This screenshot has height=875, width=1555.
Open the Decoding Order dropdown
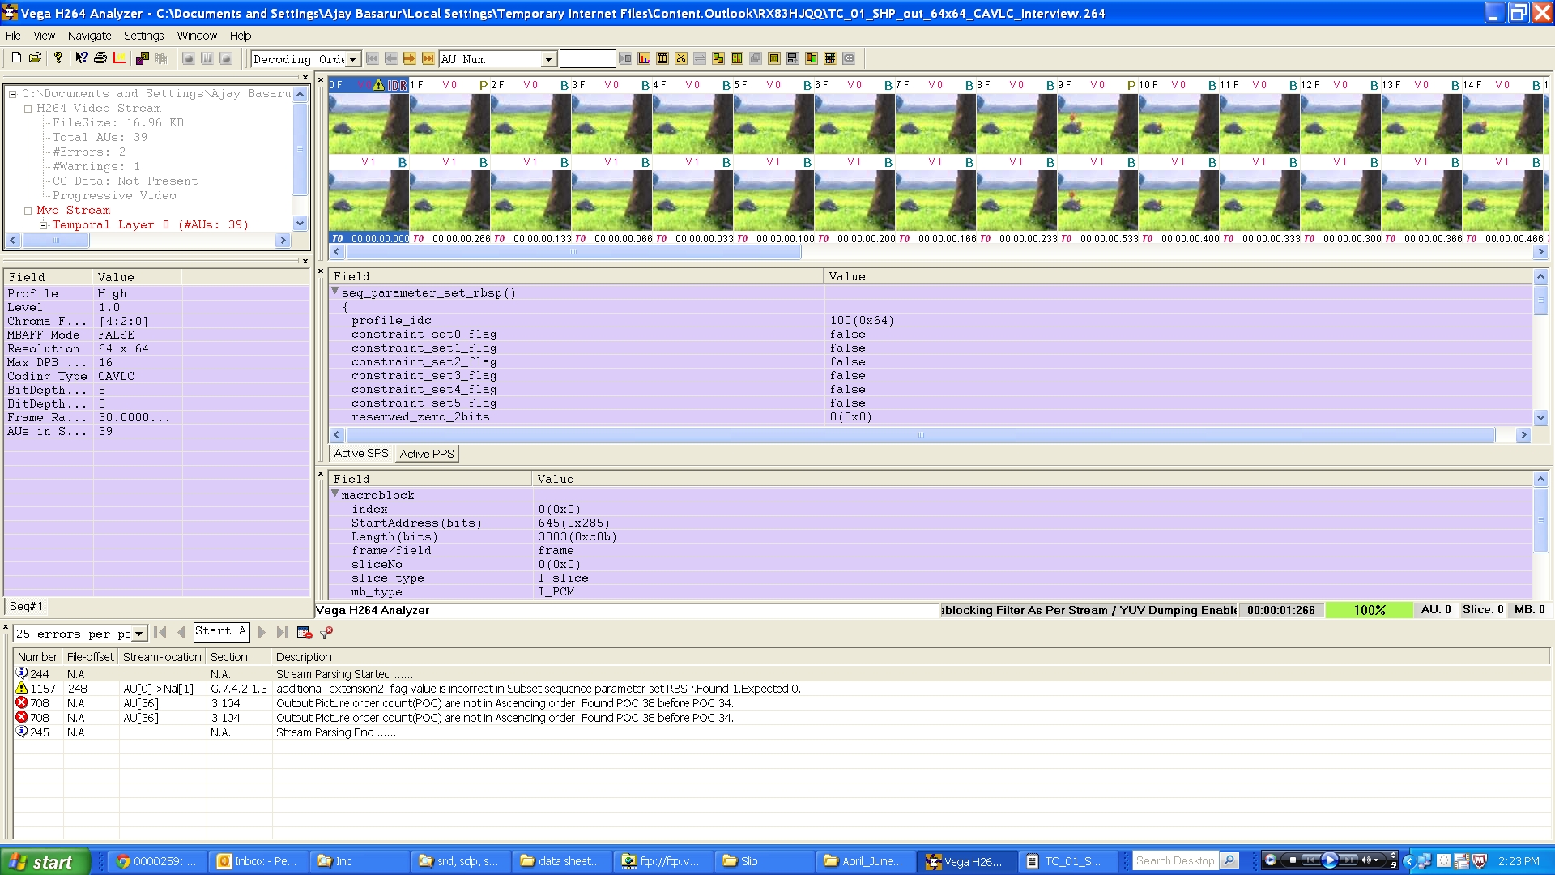(x=352, y=59)
